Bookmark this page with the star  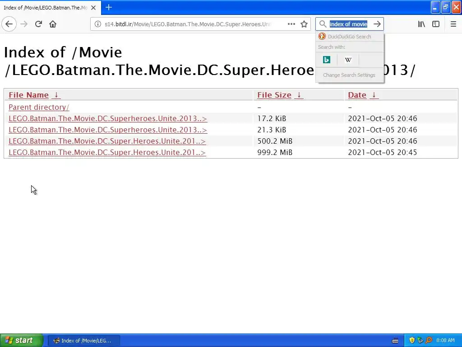304,24
